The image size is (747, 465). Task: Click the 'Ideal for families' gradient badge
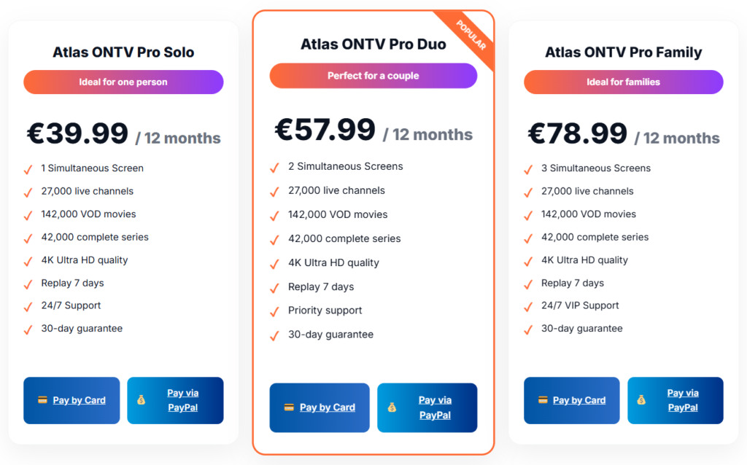point(623,82)
